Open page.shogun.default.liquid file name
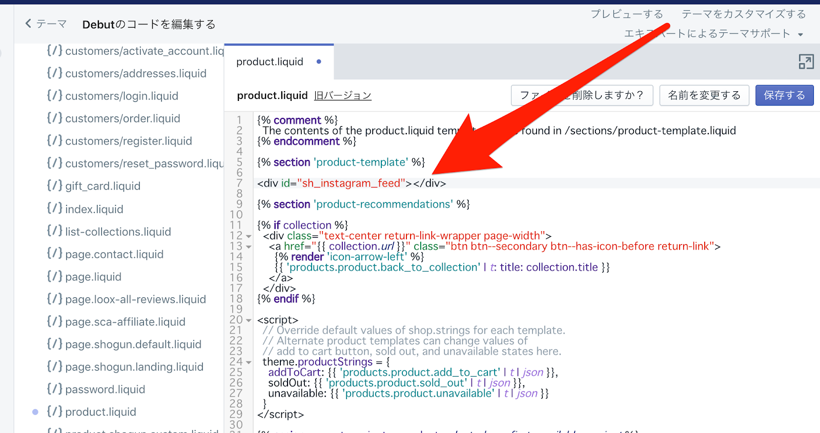Screen dimensions: 820x433 click(x=133, y=344)
